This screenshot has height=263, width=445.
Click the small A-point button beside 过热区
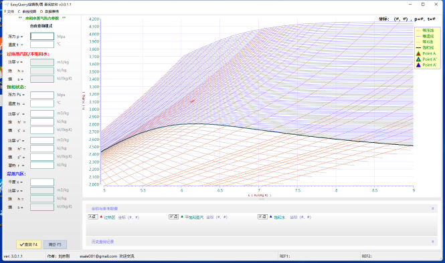[93, 217]
